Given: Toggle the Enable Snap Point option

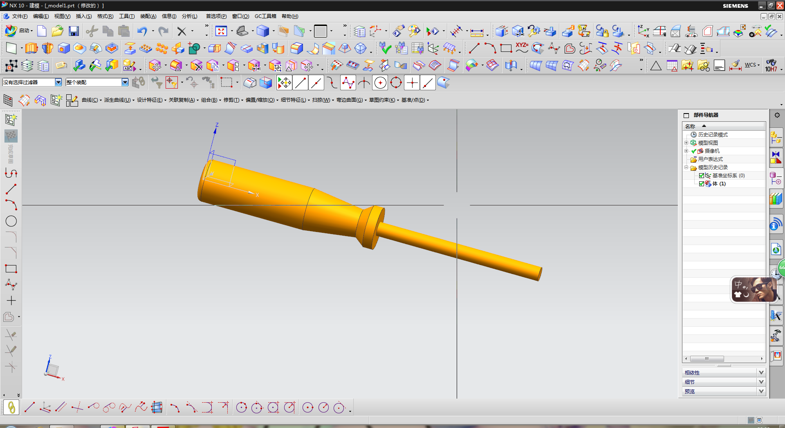Looking at the screenshot, I should [x=285, y=83].
